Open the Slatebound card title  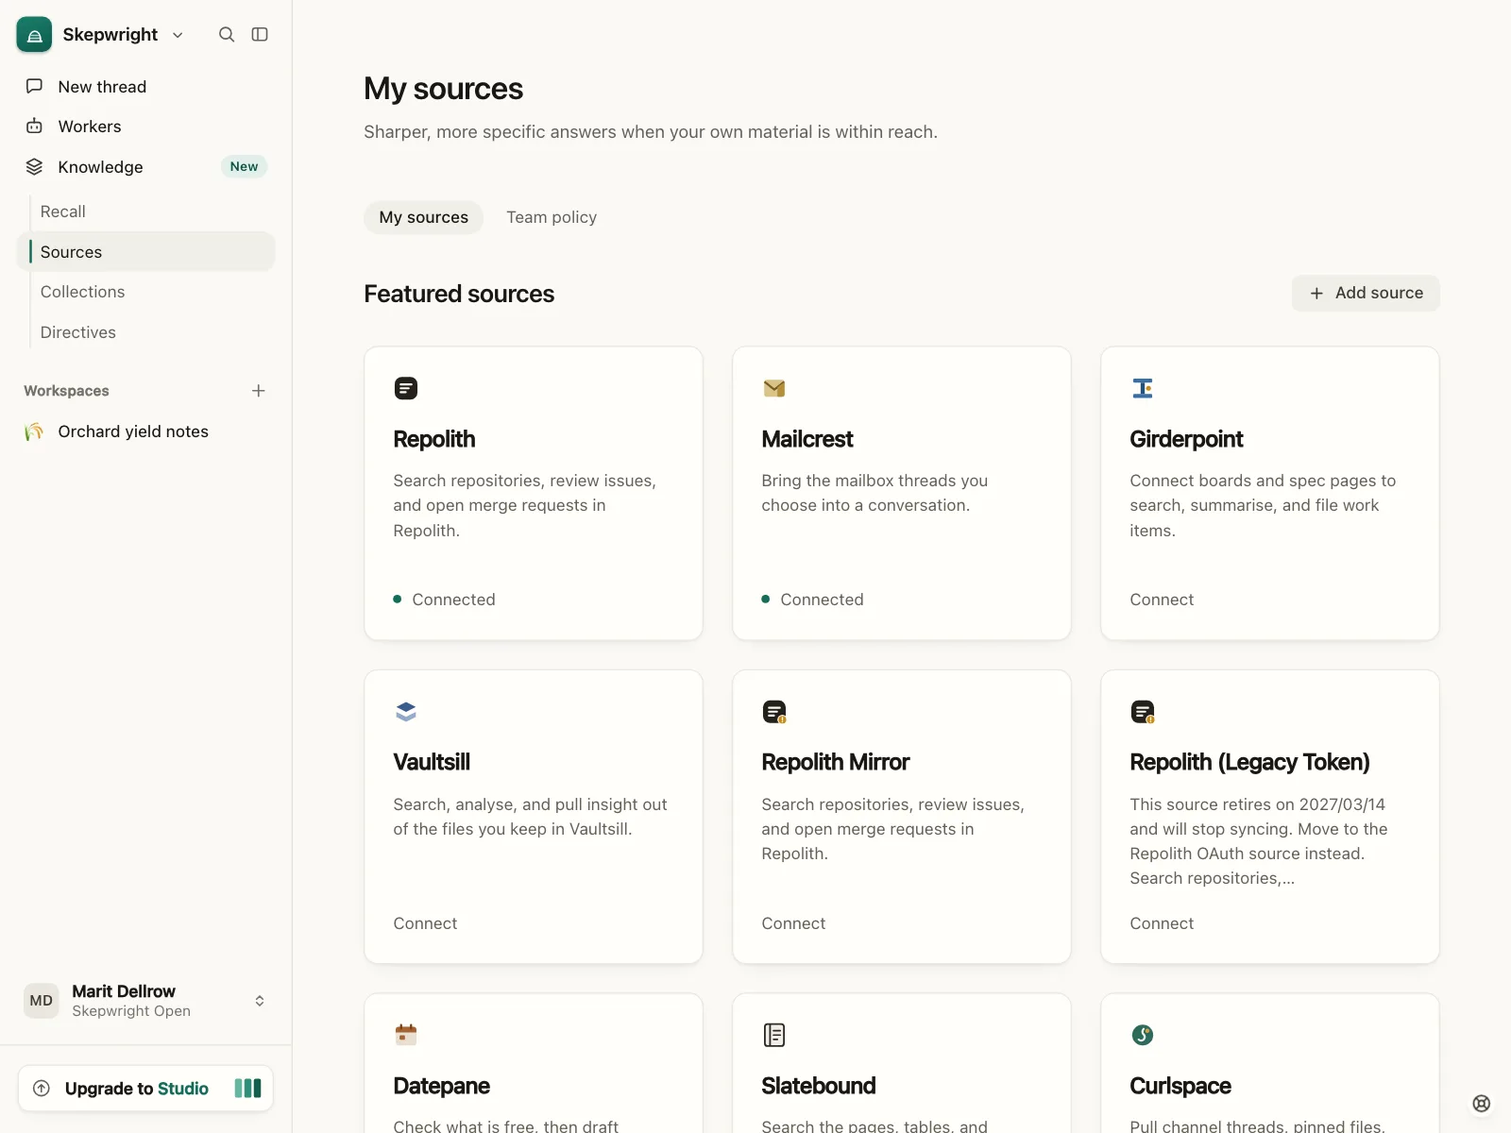pyautogui.click(x=819, y=1086)
